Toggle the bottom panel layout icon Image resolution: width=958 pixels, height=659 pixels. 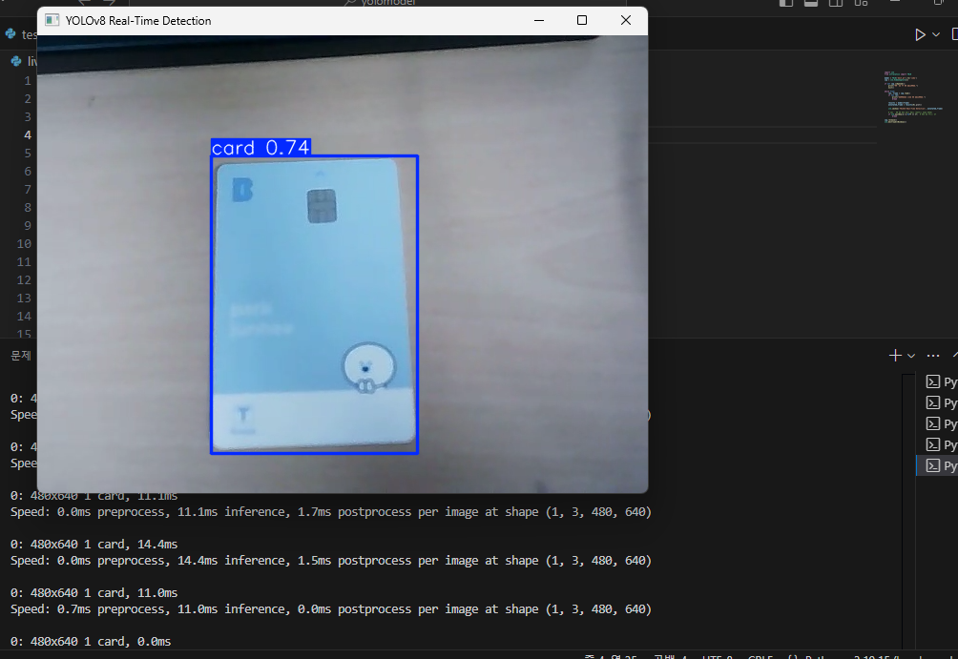tap(811, 3)
